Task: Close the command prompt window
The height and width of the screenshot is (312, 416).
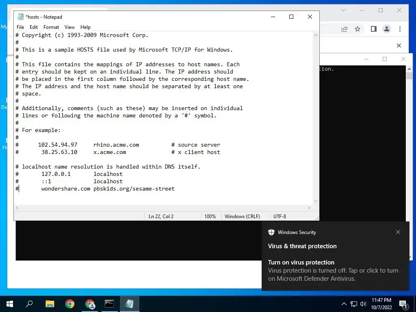Action: [x=403, y=59]
